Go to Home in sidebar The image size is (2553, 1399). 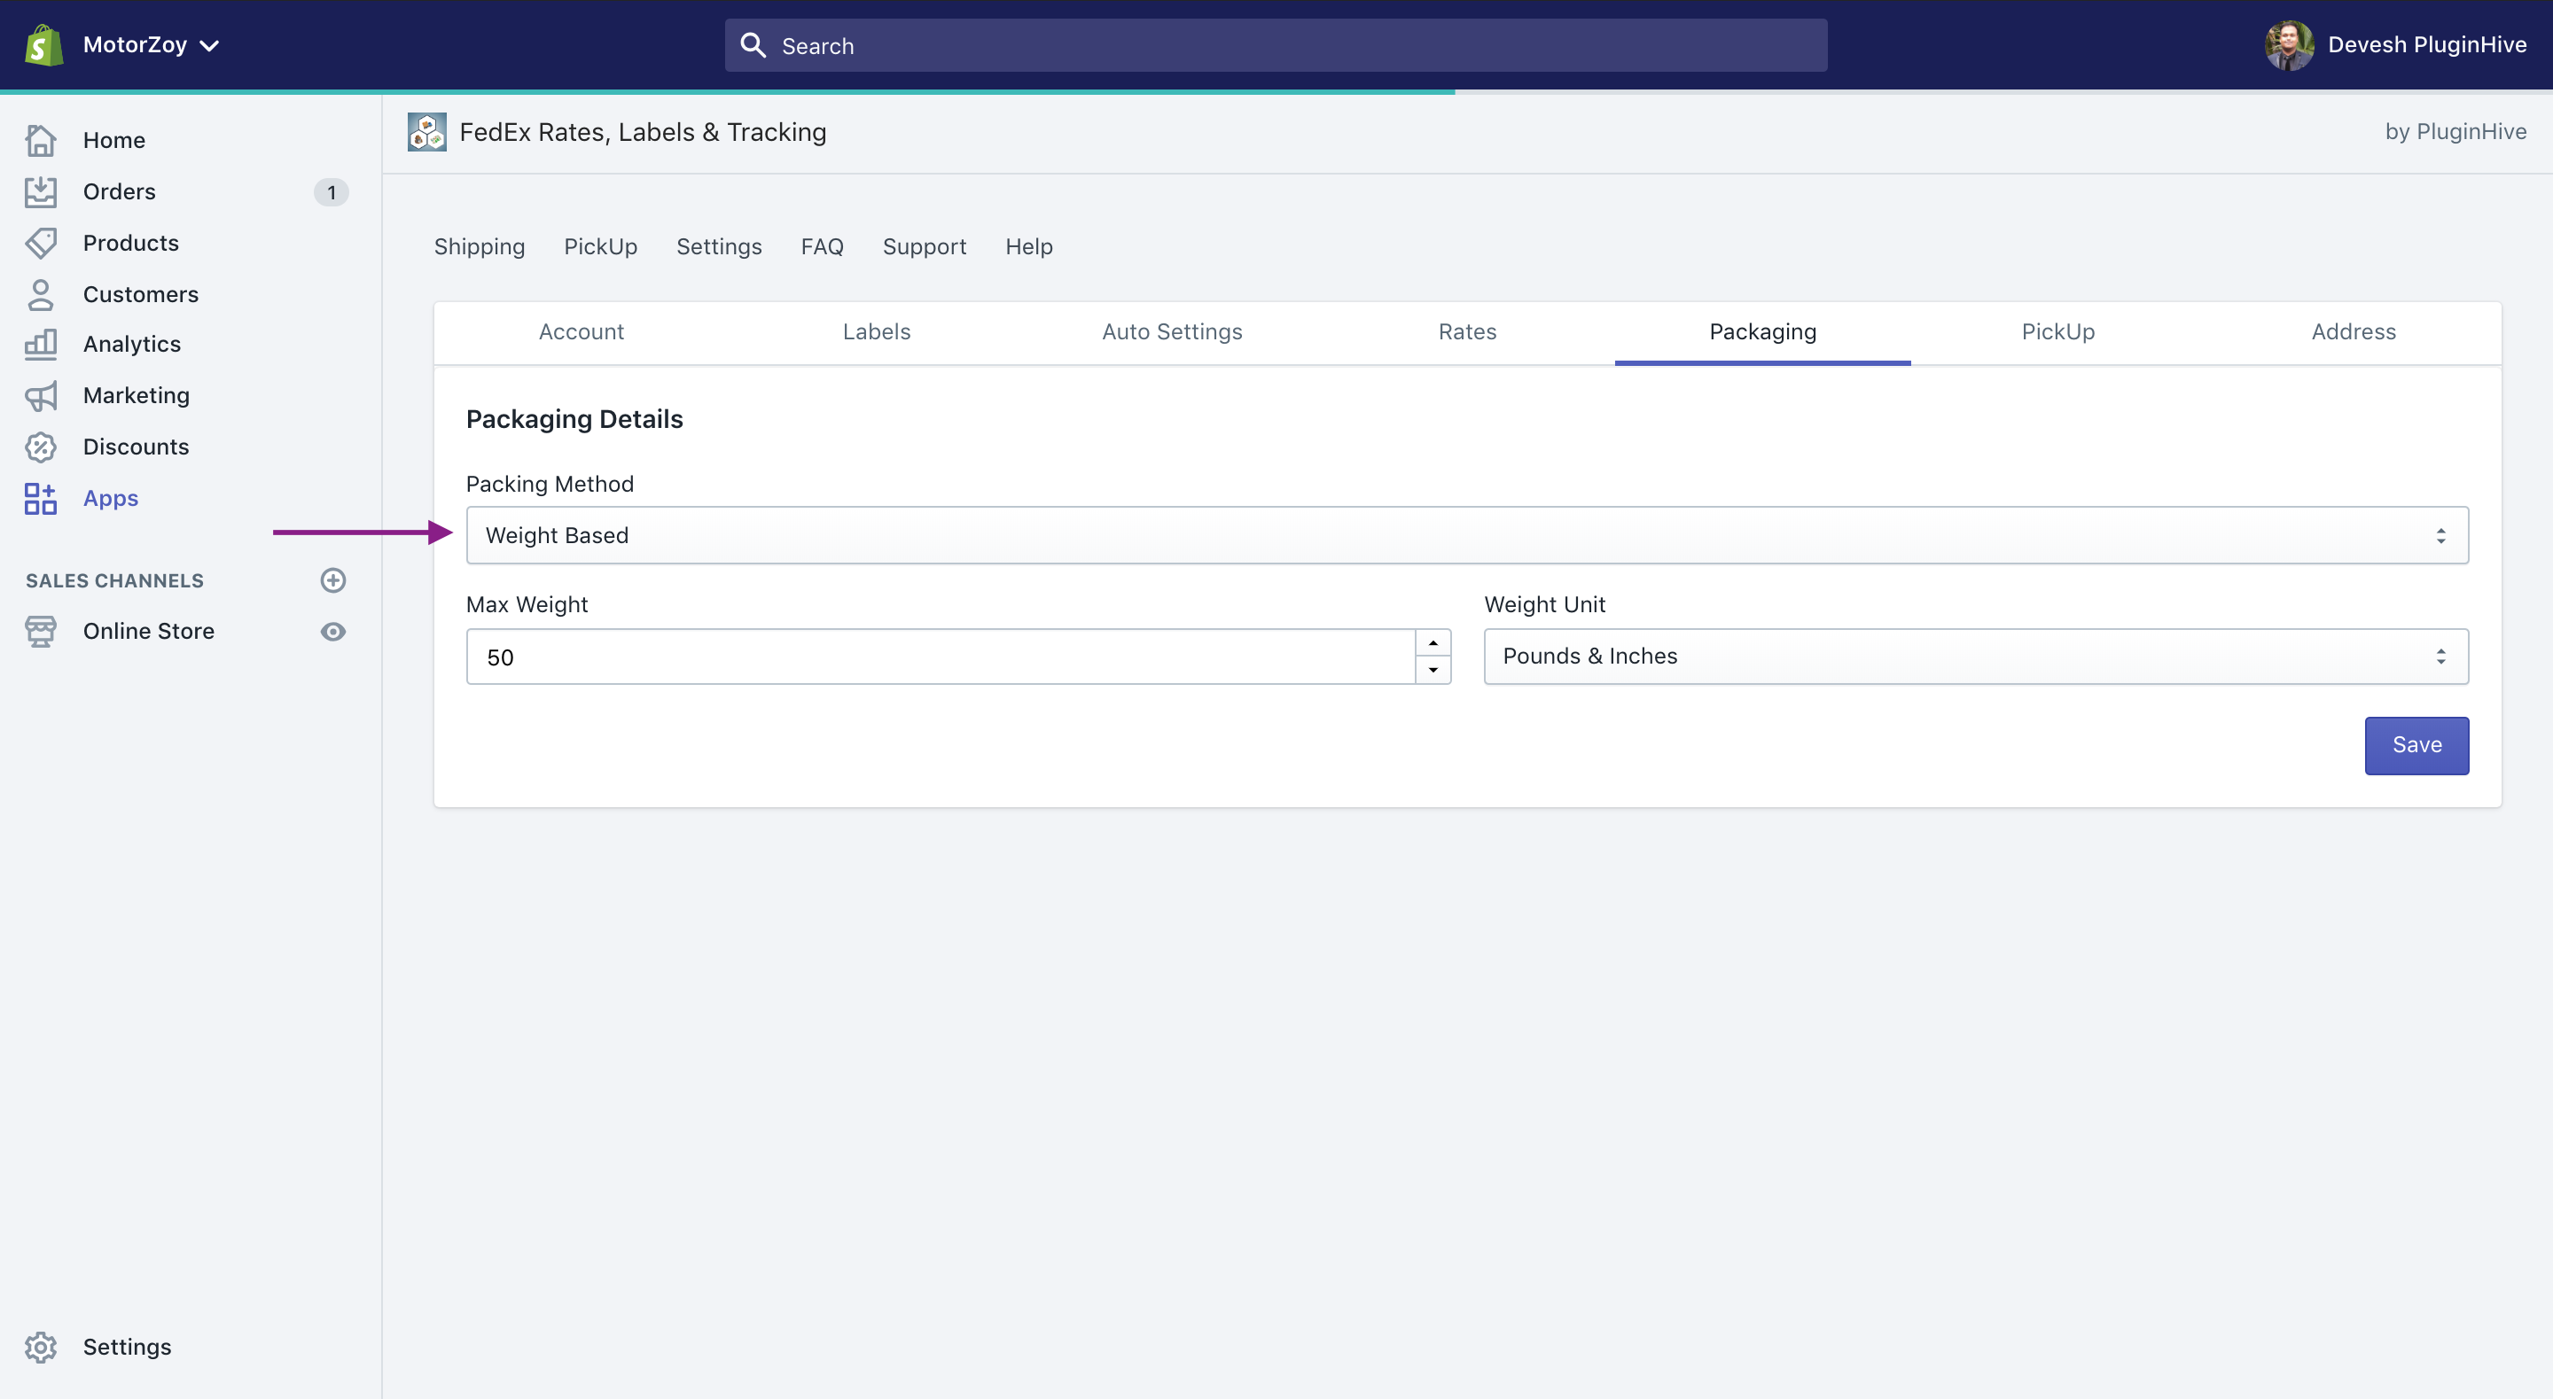coord(114,140)
